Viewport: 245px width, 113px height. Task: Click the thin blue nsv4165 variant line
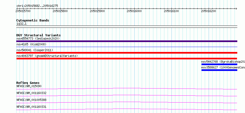click(x=127, y=47)
